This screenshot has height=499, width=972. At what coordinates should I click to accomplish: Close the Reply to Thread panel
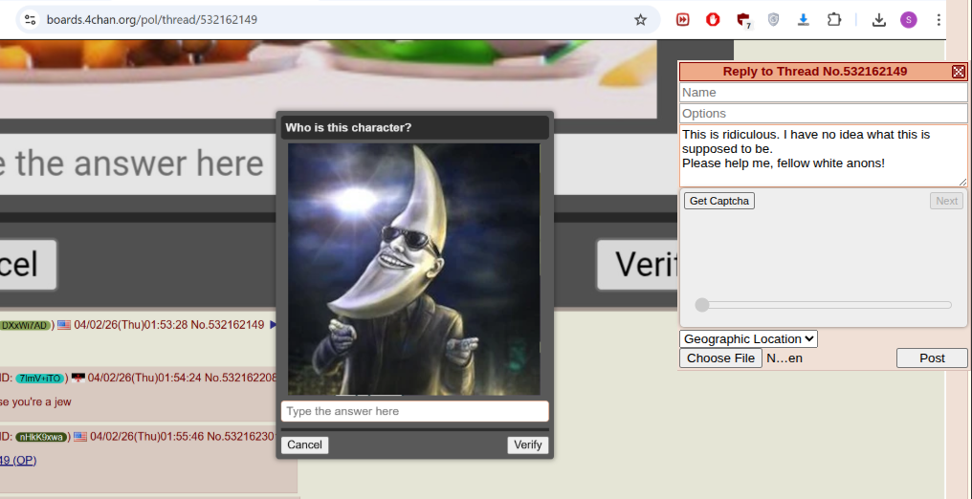click(x=959, y=72)
